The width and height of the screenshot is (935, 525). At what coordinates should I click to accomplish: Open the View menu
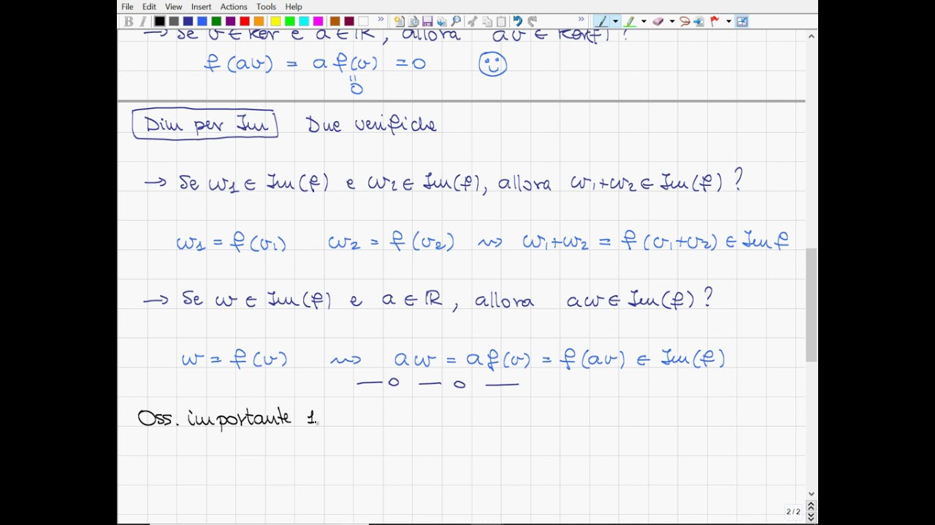pyautogui.click(x=173, y=7)
